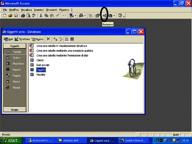
Task: Open the Relazioni relationships icon
Action: 105,16
